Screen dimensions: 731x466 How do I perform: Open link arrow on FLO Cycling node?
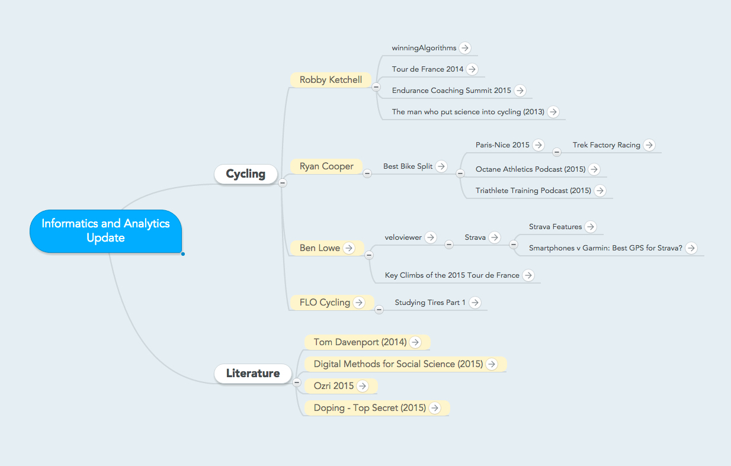point(359,303)
